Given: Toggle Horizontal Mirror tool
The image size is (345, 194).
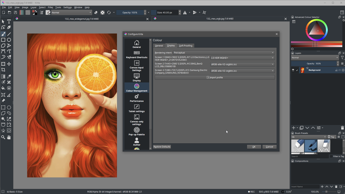Looking at the screenshot, I should 185,12.
